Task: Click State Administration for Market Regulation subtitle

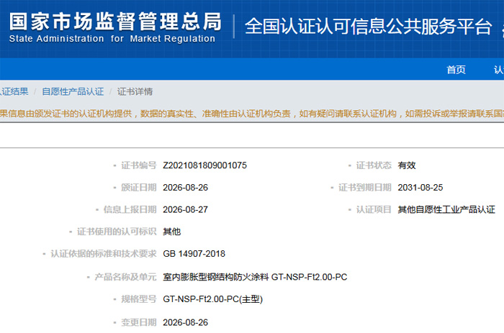Action: pyautogui.click(x=112, y=39)
